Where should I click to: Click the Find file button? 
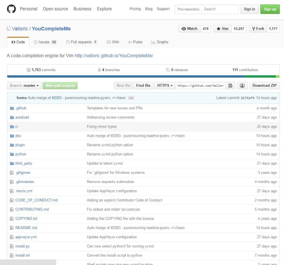pyautogui.click(x=143, y=85)
